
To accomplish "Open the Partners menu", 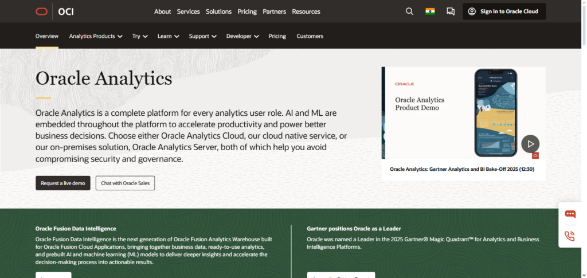I will tap(275, 11).
